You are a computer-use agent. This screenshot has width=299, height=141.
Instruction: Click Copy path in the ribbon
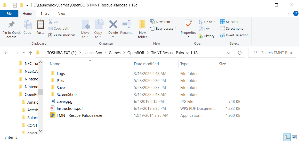tap(59, 28)
